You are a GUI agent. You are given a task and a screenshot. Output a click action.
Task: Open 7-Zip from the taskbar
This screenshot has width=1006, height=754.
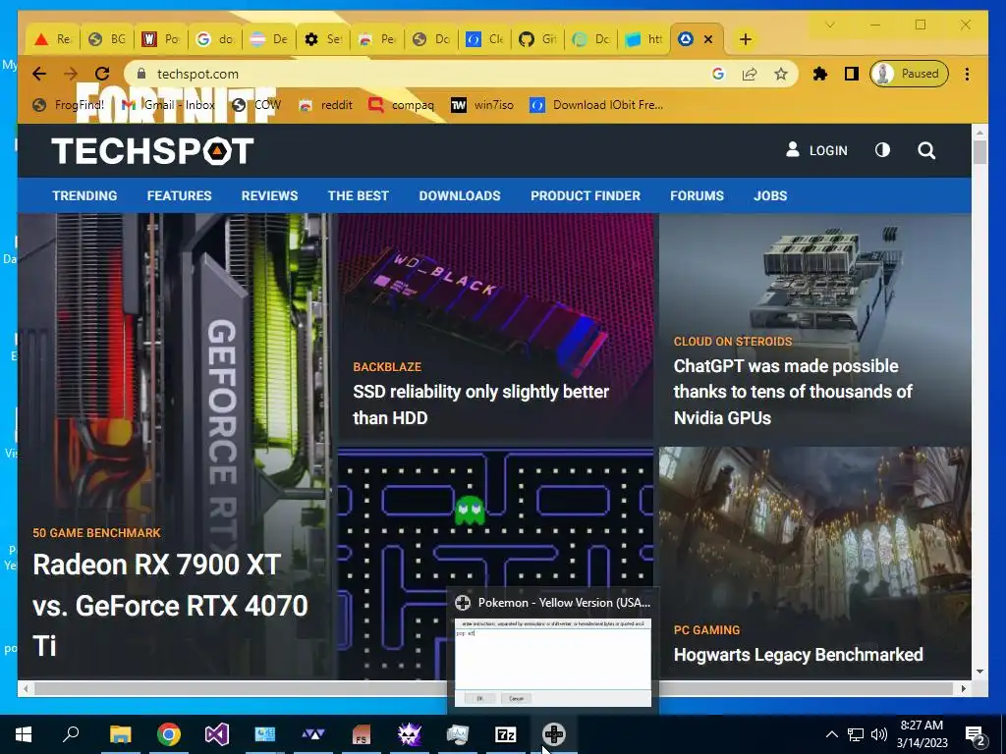(x=506, y=734)
